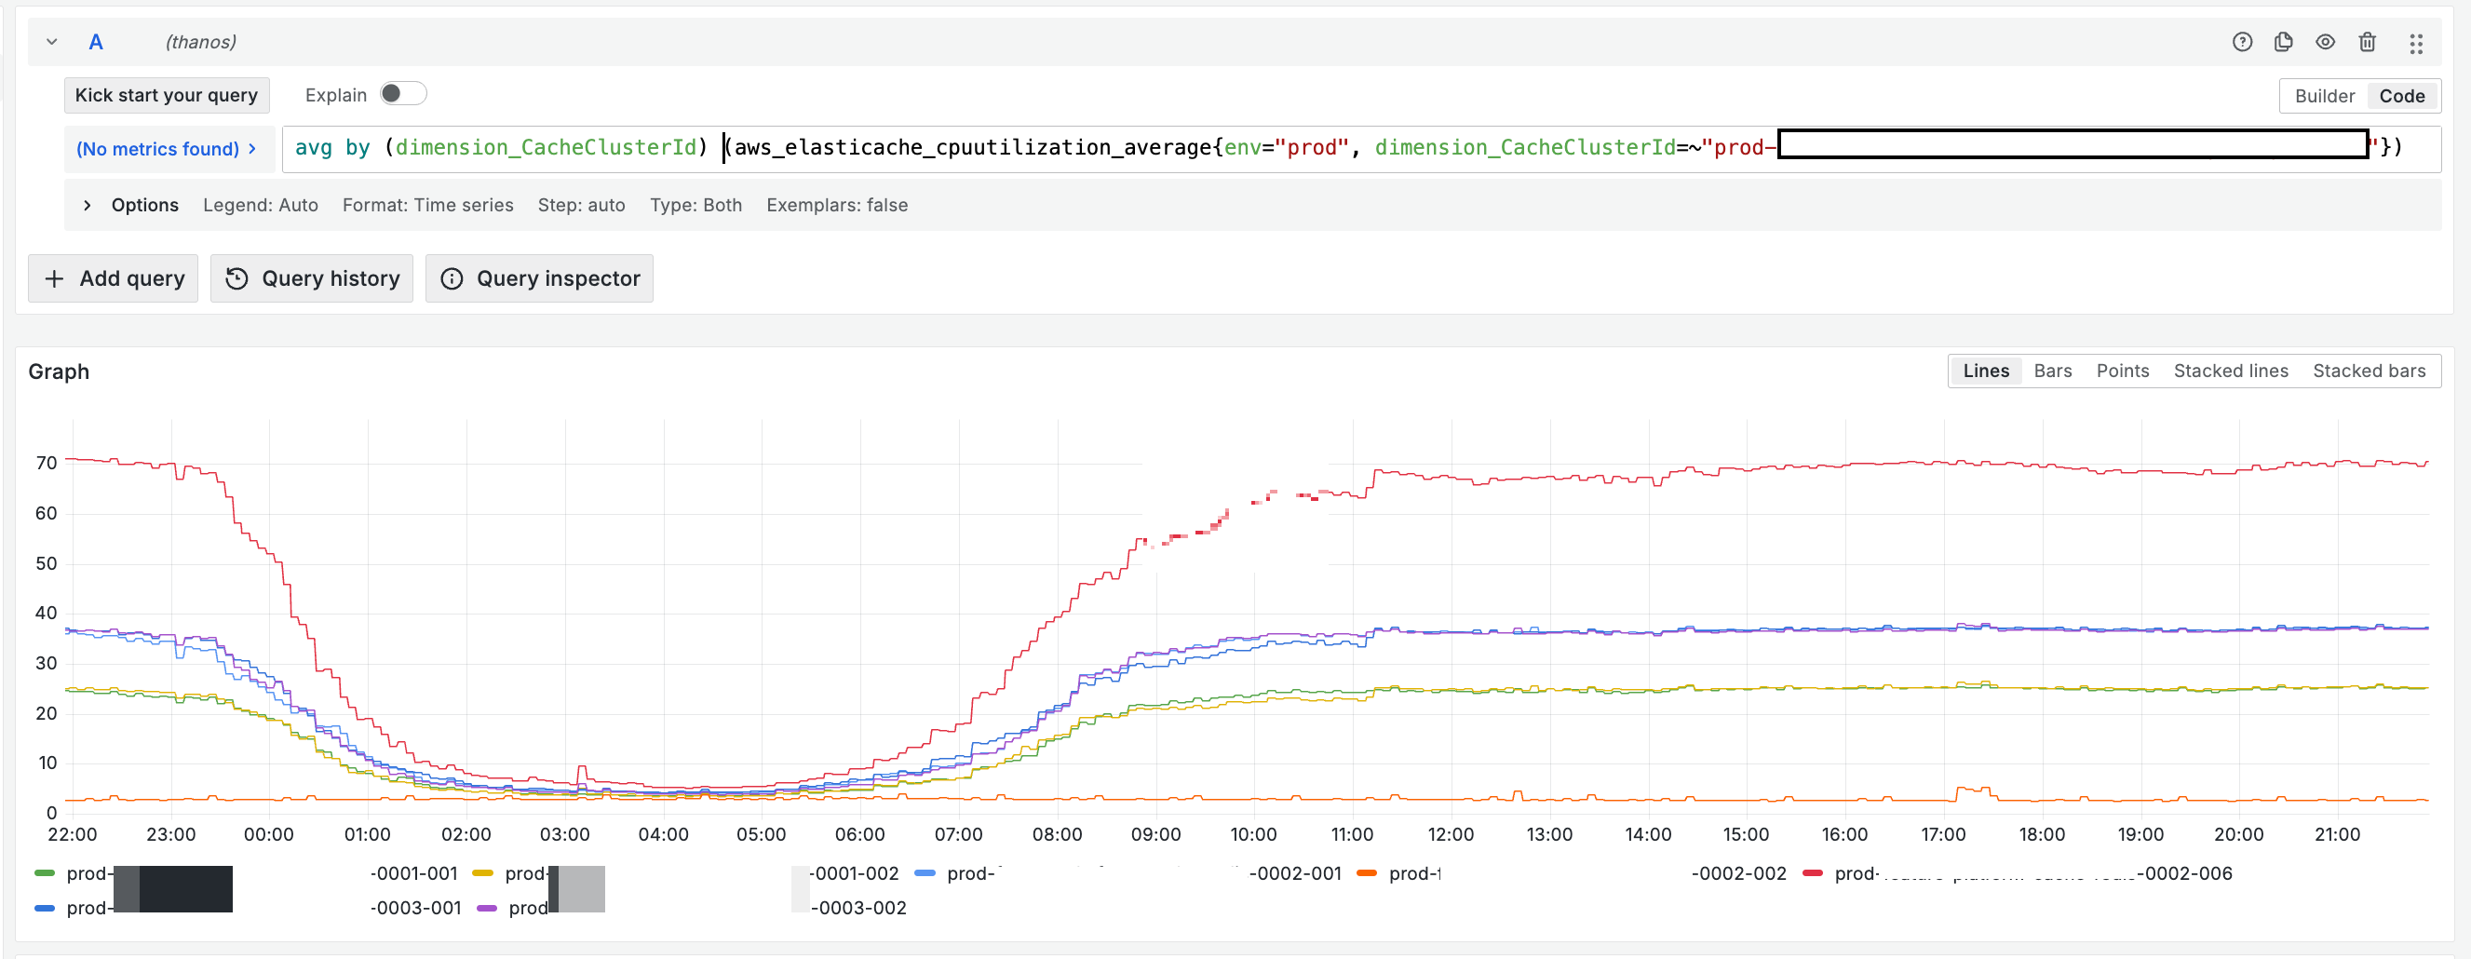Click orange legend swatch for -0002-002 series
Viewport: 2471px width, 959px height.
1367,873
